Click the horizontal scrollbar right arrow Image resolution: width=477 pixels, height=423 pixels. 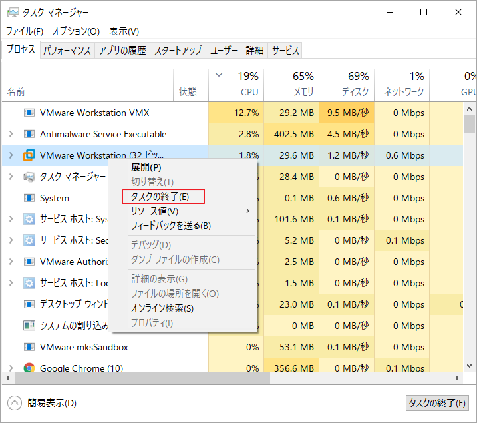tap(457, 378)
